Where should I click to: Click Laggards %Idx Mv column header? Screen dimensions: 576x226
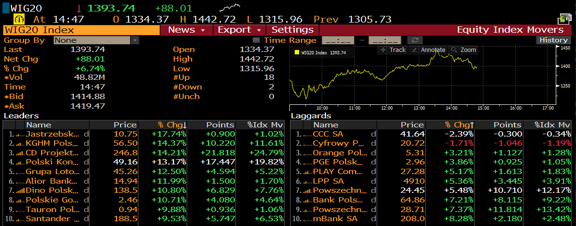pyautogui.click(x=548, y=125)
